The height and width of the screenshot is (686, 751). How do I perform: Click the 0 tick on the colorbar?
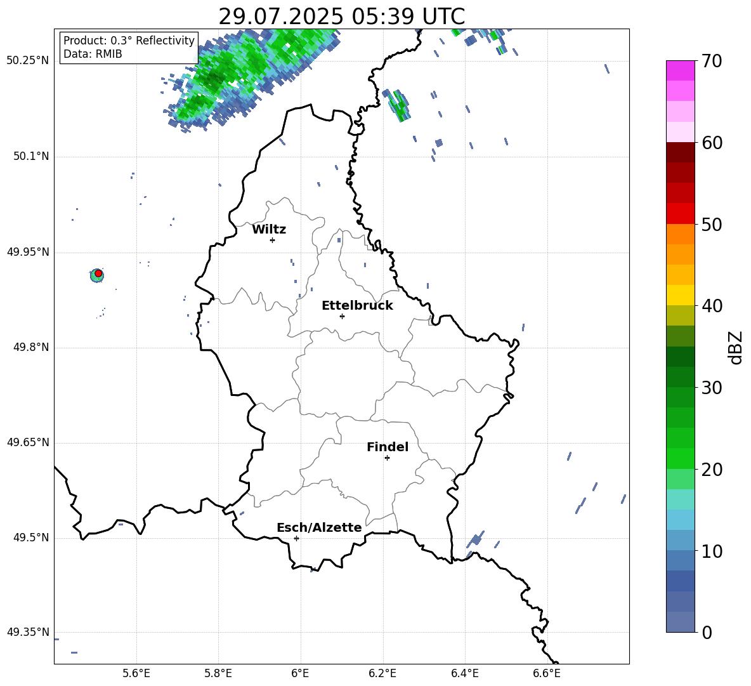point(707,632)
